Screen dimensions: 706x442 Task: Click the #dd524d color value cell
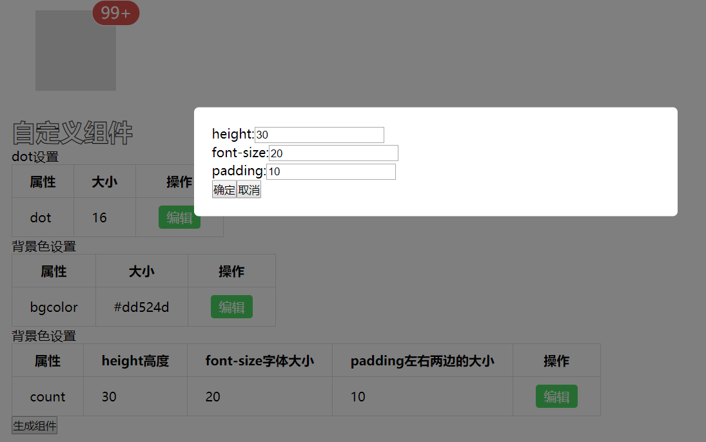142,307
